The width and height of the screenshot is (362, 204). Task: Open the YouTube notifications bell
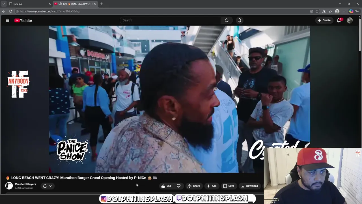point(339,20)
